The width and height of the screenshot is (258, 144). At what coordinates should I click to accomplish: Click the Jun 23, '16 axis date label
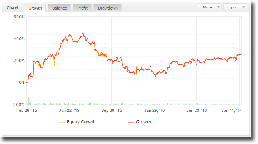pos(196,110)
